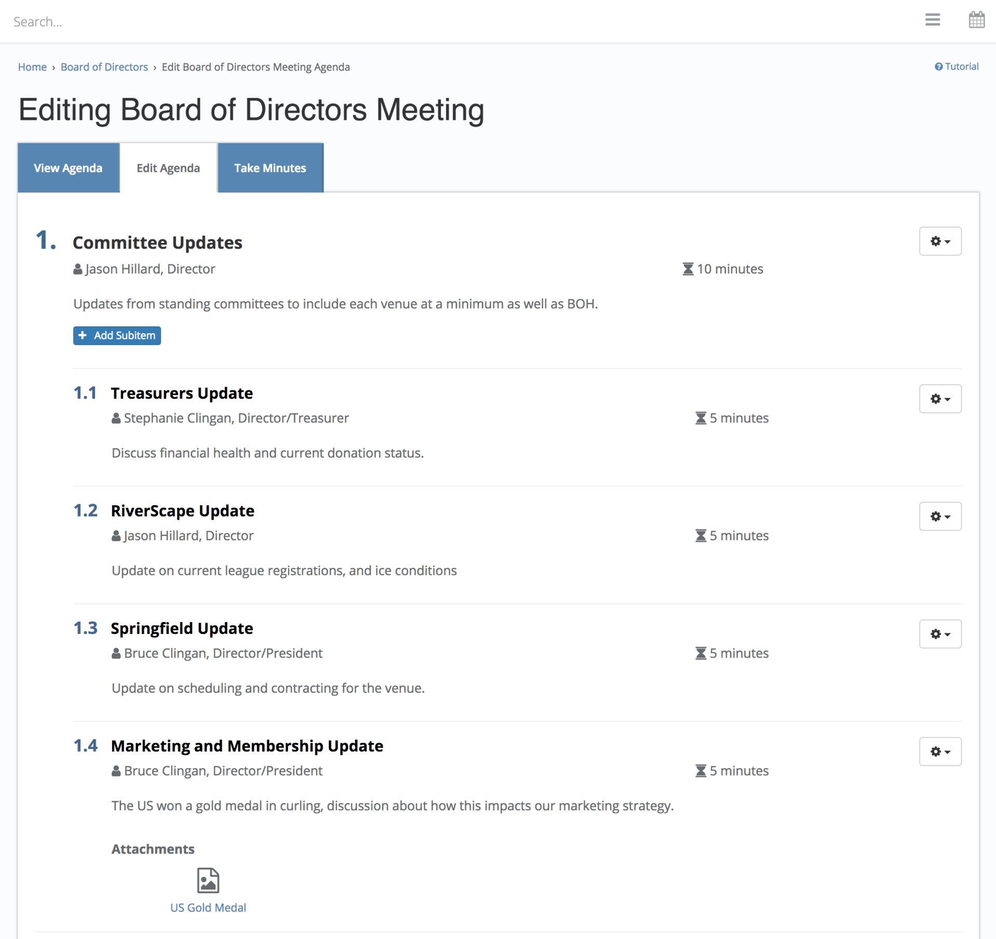Click the hourglass icon on Marketing and Membership Update
Viewport: 996px width, 939px height.
tap(700, 771)
